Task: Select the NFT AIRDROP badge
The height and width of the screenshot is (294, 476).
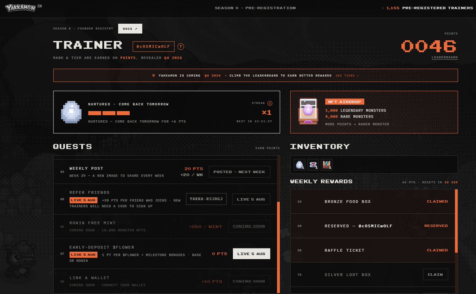Action: [344, 102]
